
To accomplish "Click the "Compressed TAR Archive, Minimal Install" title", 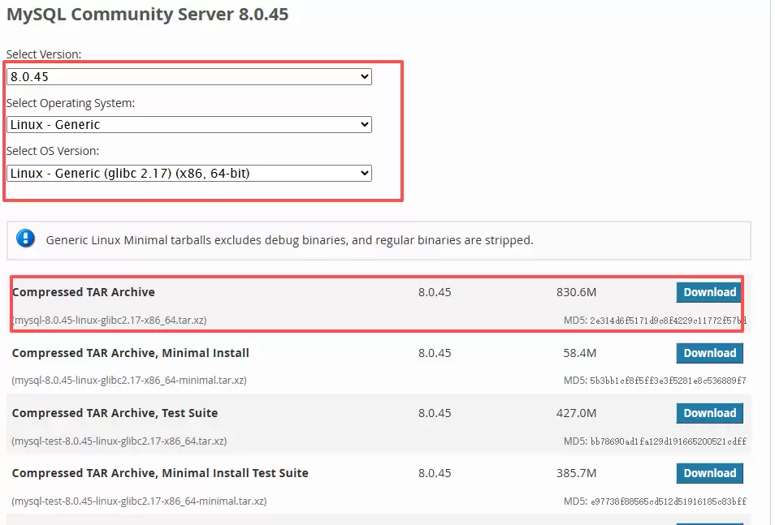I will click(x=131, y=353).
